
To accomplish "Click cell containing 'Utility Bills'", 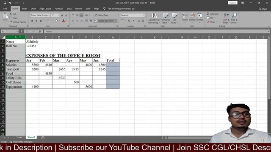I will (16, 78).
